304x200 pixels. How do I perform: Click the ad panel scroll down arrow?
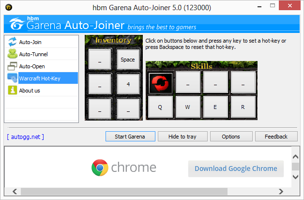pos(295,177)
